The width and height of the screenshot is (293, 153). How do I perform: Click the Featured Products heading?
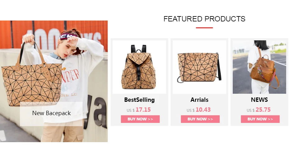[204, 19]
